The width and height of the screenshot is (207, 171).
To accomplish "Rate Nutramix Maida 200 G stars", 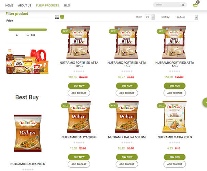I will pyautogui.click(x=175, y=143).
